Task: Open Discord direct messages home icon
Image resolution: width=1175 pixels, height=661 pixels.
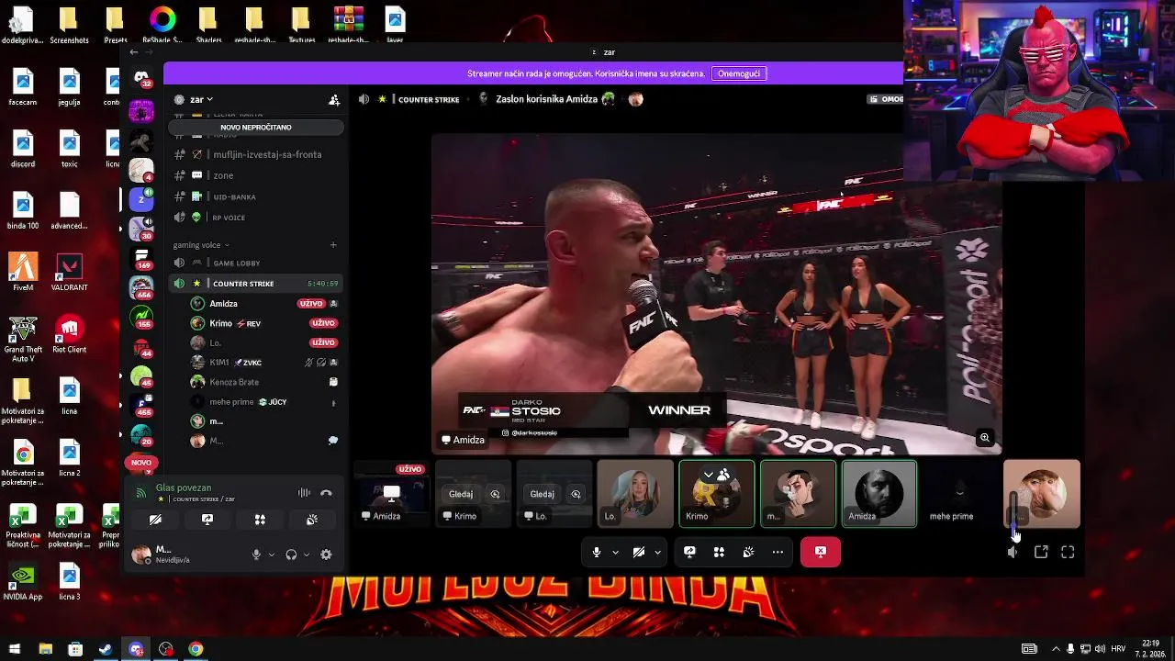Action: (x=141, y=77)
